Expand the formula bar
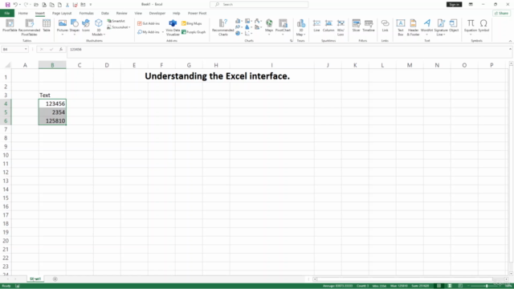 click(510, 49)
